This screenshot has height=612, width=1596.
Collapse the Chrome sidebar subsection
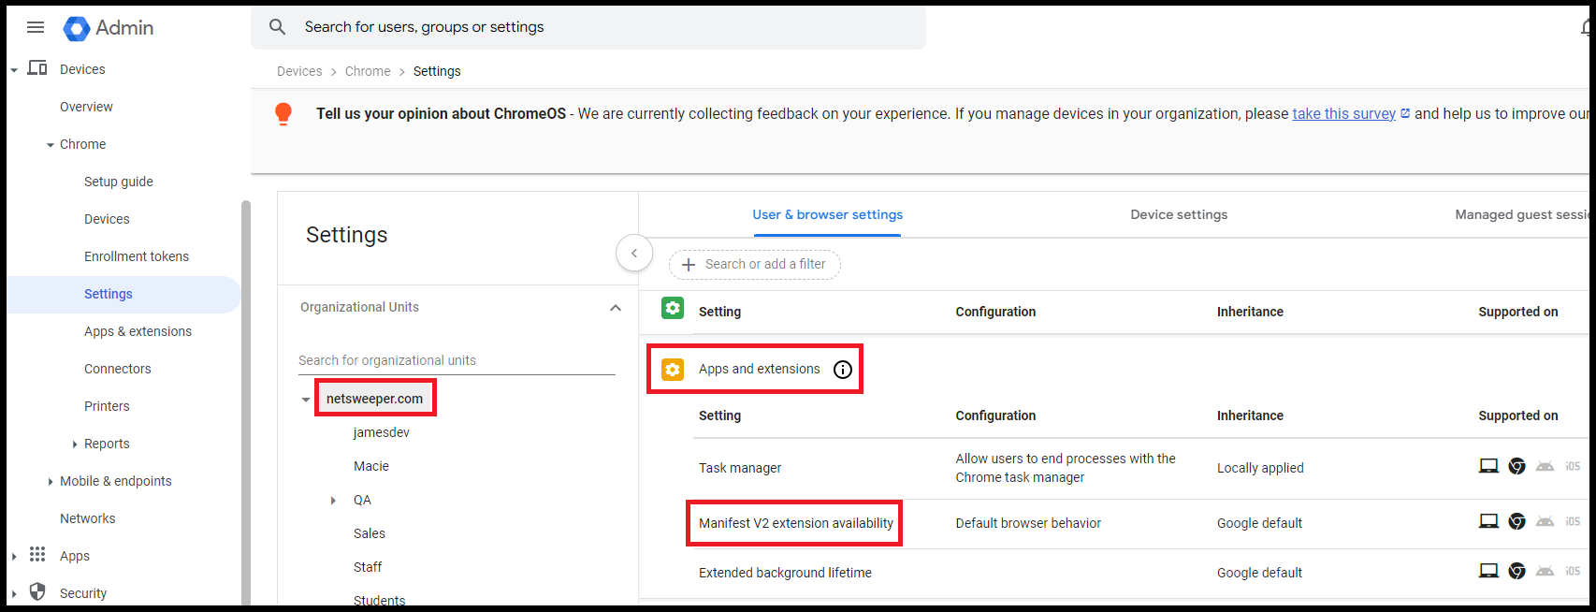(51, 145)
